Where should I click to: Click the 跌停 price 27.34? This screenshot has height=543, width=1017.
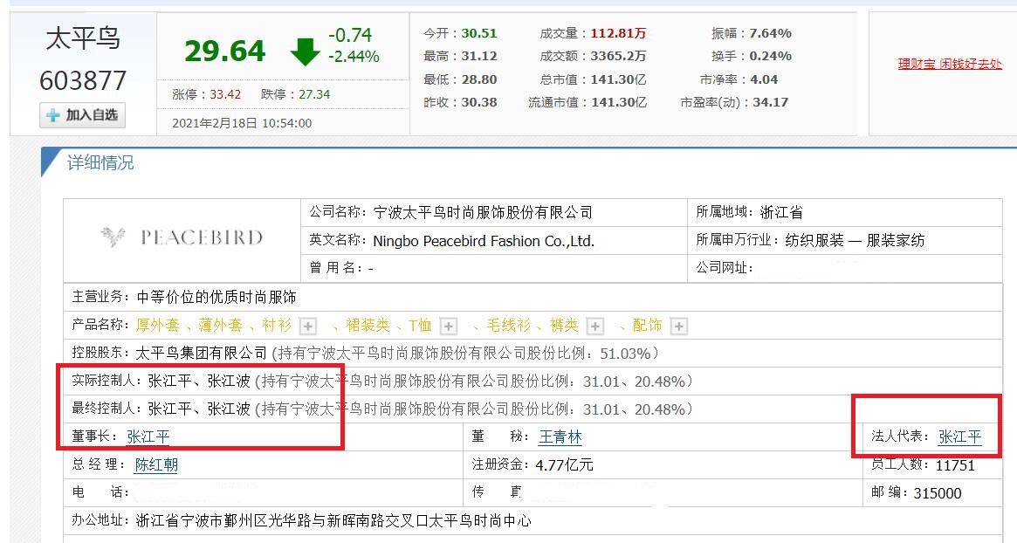click(x=314, y=94)
